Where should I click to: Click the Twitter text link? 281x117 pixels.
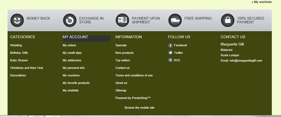click(178, 53)
